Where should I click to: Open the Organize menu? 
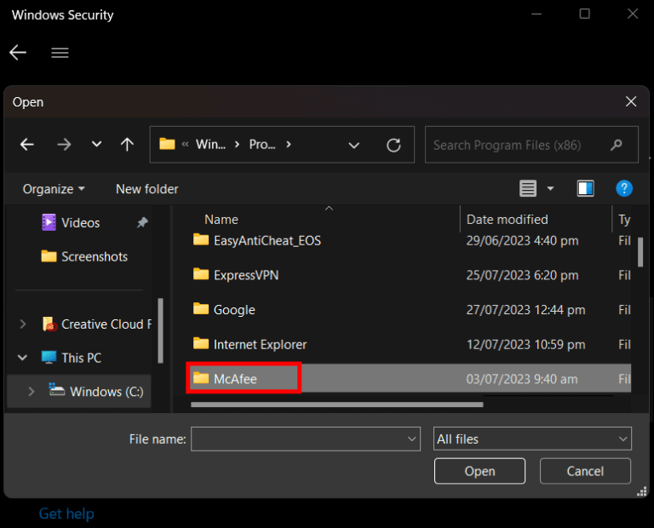coord(54,189)
